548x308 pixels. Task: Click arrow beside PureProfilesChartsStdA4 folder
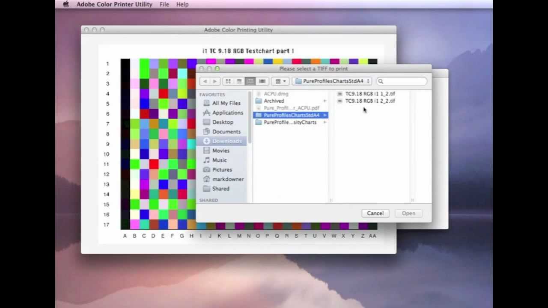coord(325,115)
